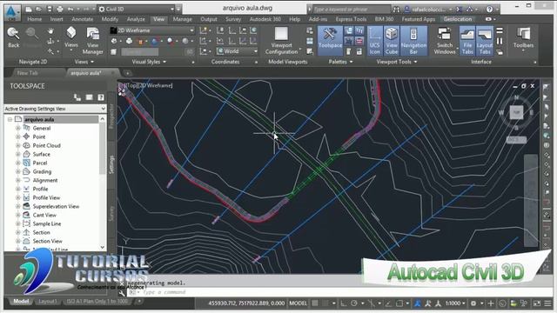
Task: Click the Undo icon in quick access
Action: click(70, 10)
